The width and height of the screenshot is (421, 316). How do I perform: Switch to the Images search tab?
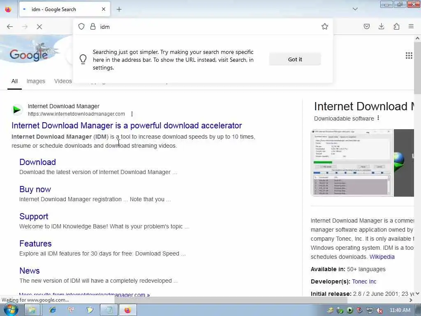click(36, 81)
